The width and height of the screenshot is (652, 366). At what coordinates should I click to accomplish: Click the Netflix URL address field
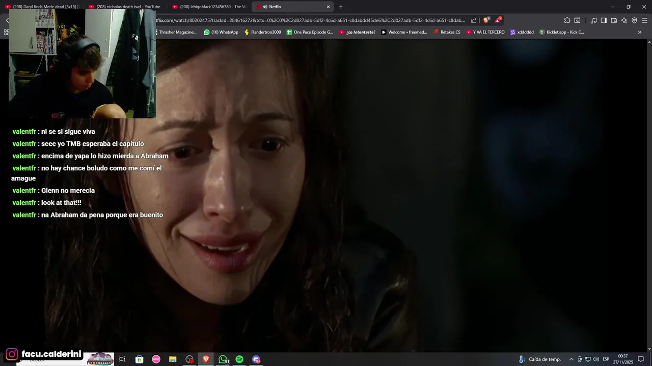point(310,20)
